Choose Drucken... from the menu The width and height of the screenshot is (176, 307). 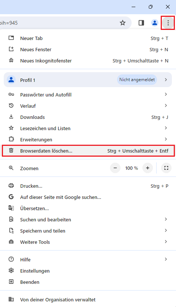(88, 186)
